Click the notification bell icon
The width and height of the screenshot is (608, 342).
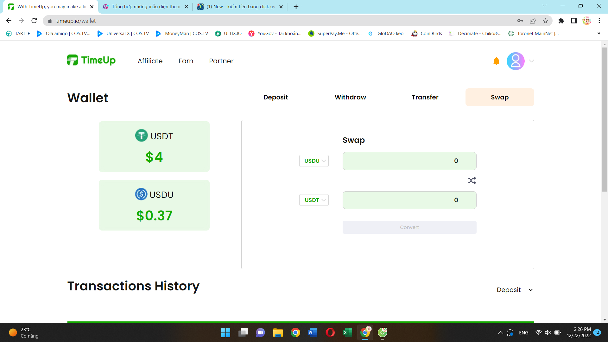point(496,61)
